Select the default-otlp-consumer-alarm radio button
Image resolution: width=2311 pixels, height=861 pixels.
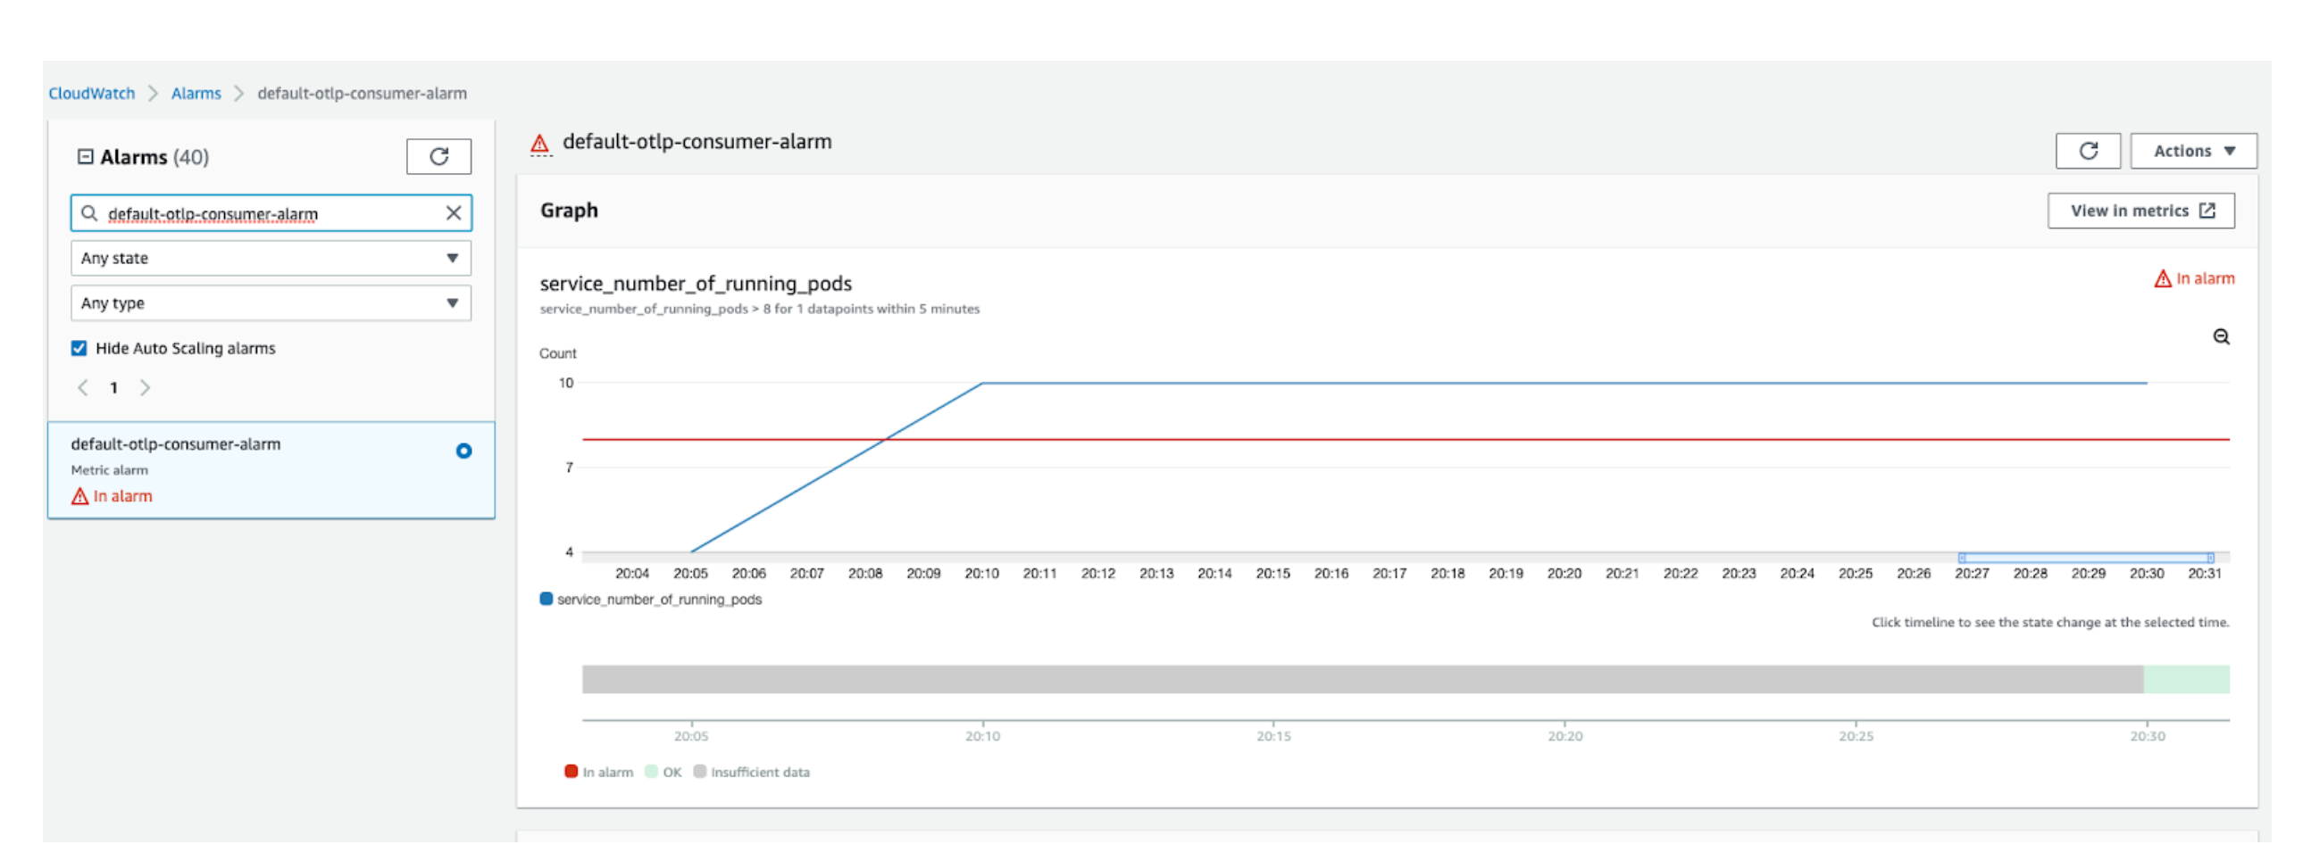(x=463, y=451)
